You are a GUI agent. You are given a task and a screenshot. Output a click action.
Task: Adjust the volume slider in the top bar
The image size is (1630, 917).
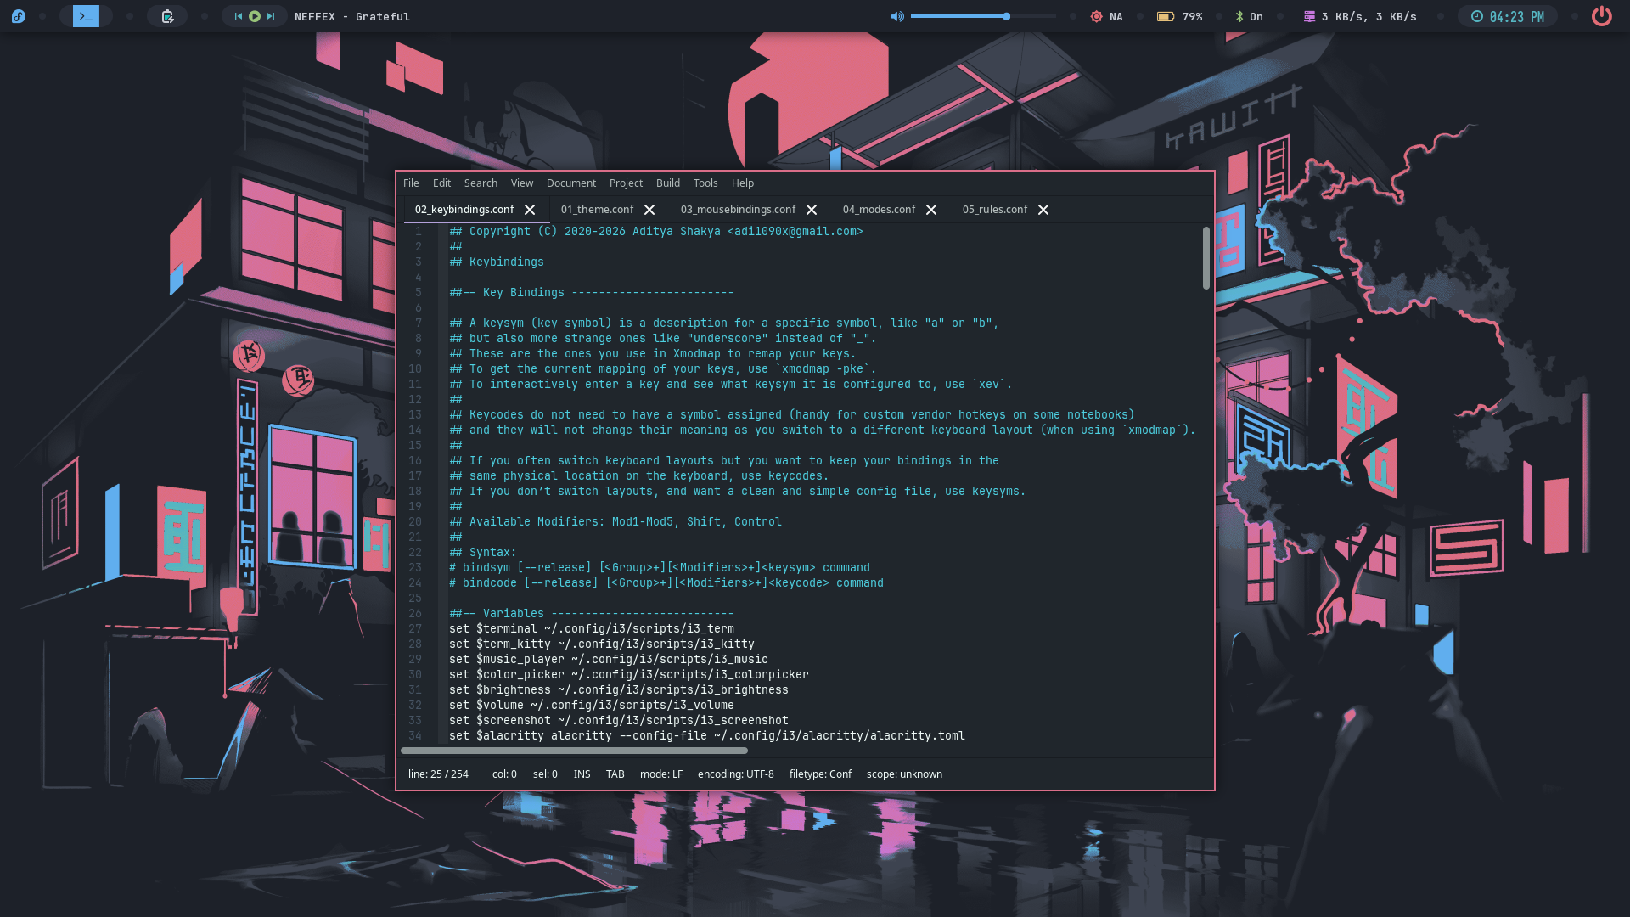click(983, 16)
